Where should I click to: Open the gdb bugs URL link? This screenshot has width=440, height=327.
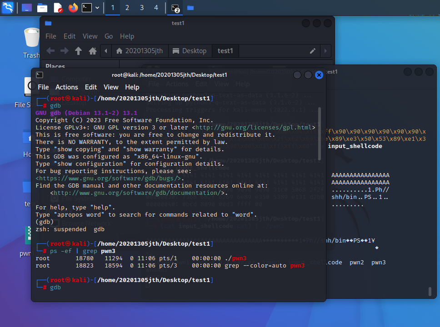pyautogui.click(x=108, y=178)
